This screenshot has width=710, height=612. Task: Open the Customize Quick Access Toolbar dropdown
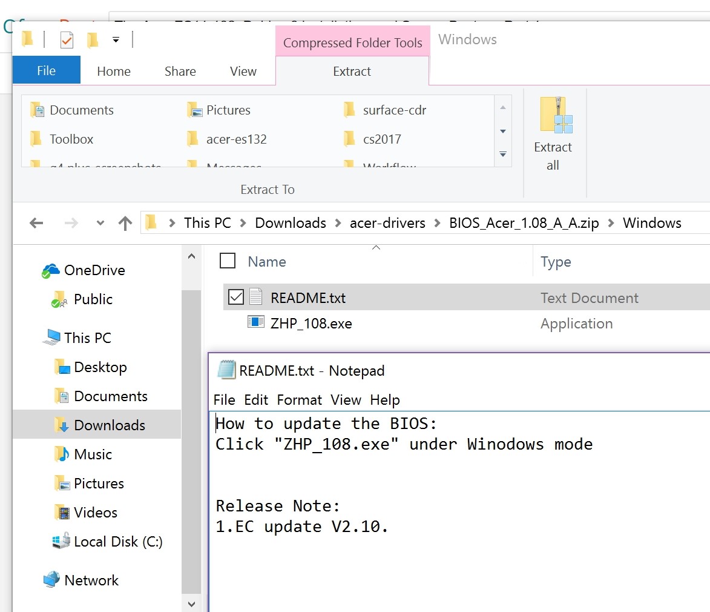(x=116, y=40)
